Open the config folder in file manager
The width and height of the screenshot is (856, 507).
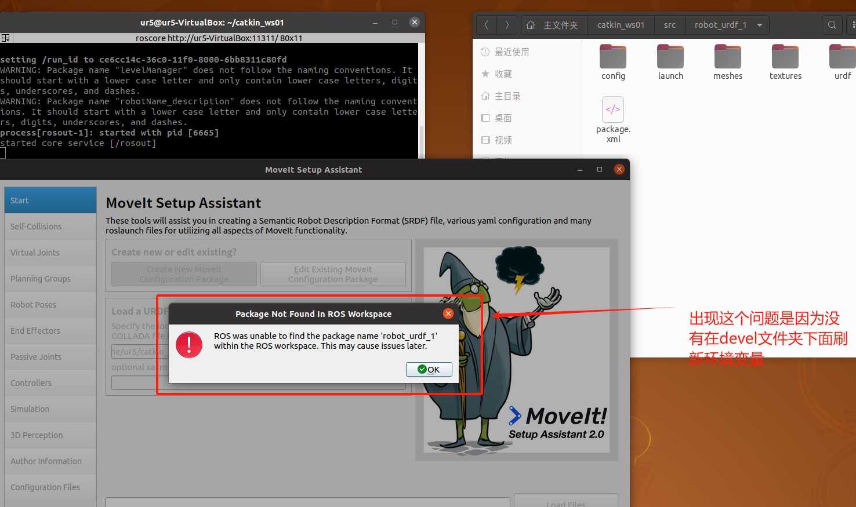613,62
